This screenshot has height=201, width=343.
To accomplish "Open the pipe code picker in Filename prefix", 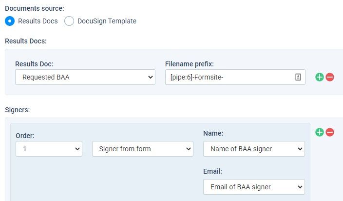I will pos(298,77).
